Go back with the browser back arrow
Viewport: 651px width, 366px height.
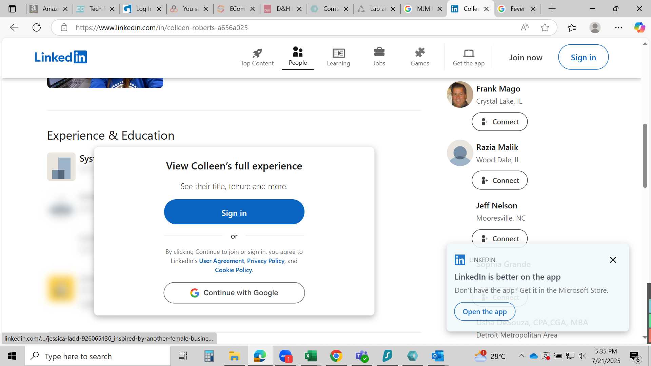pyautogui.click(x=14, y=27)
